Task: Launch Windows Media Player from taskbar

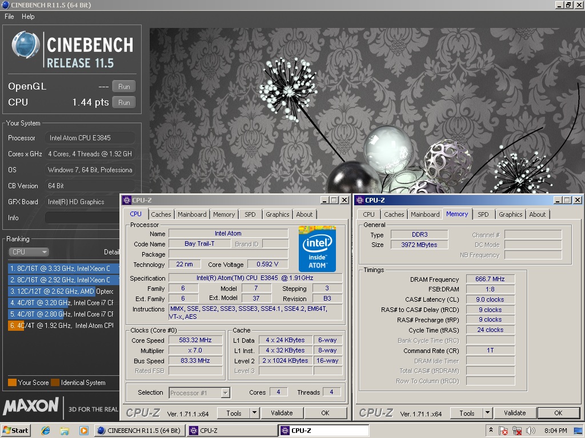Action: tap(83, 431)
